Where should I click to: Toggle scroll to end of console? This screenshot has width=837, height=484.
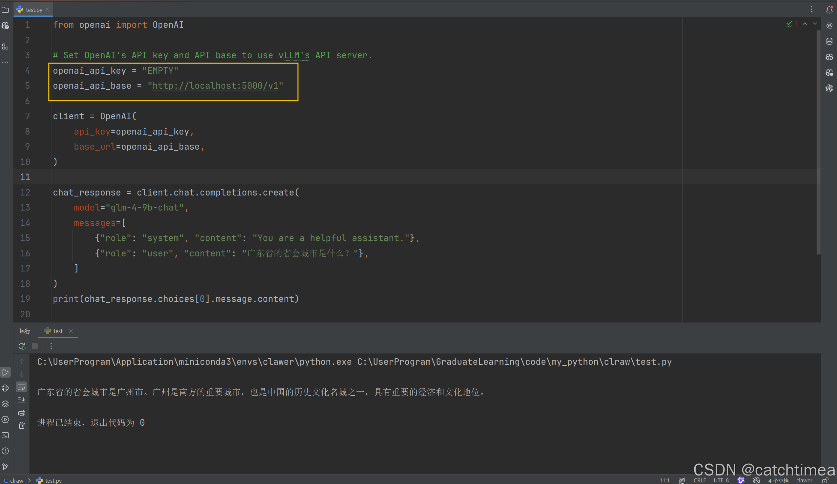[x=22, y=400]
